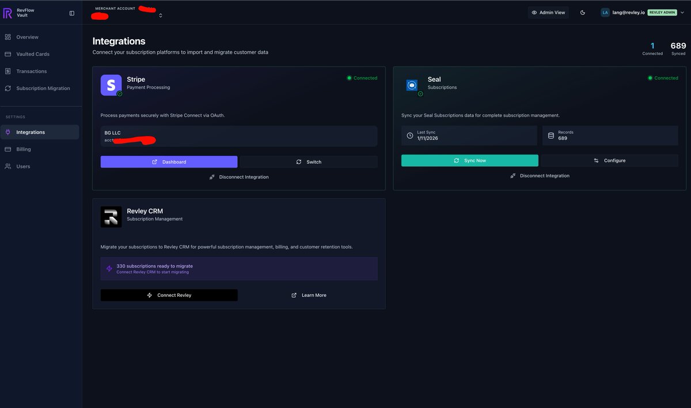Click the unplug icon under Stripe card

pyautogui.click(x=212, y=177)
